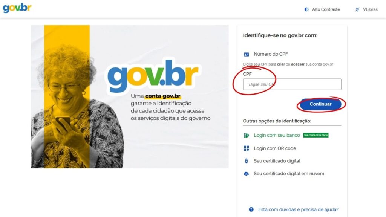The width and height of the screenshot is (386, 217).
Task: Choose Login com QR code option
Action: tap(275, 148)
